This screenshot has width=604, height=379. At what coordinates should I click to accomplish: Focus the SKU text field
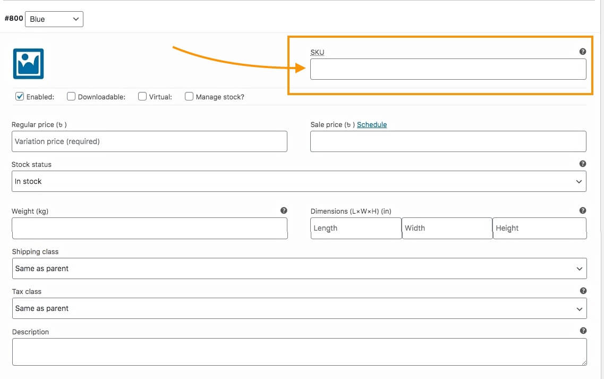point(448,69)
